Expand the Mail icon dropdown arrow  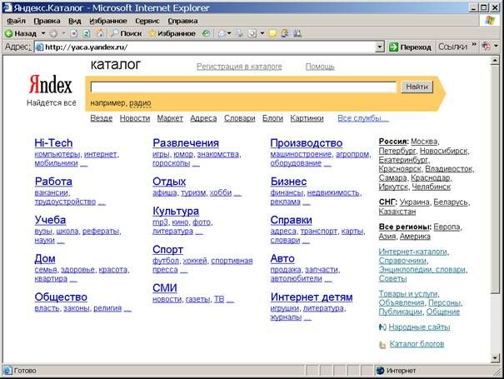(229, 33)
